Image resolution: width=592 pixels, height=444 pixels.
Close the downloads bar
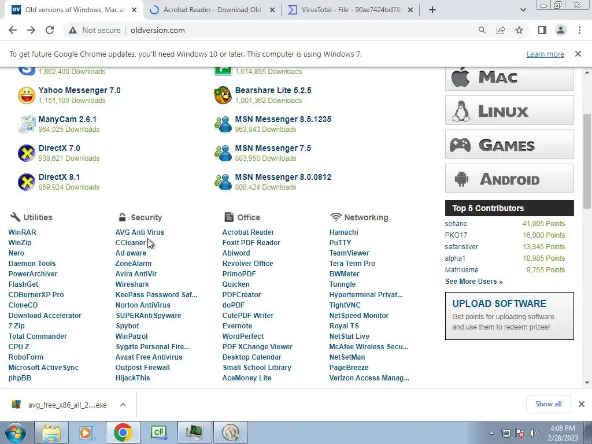click(x=582, y=404)
